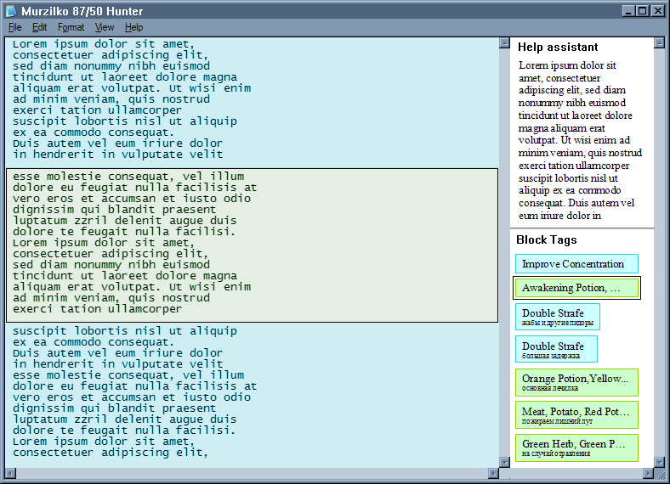The image size is (670, 484).
Task: Place cursor in highlighted block at 'esse molestie consequat'
Action: [x=93, y=177]
